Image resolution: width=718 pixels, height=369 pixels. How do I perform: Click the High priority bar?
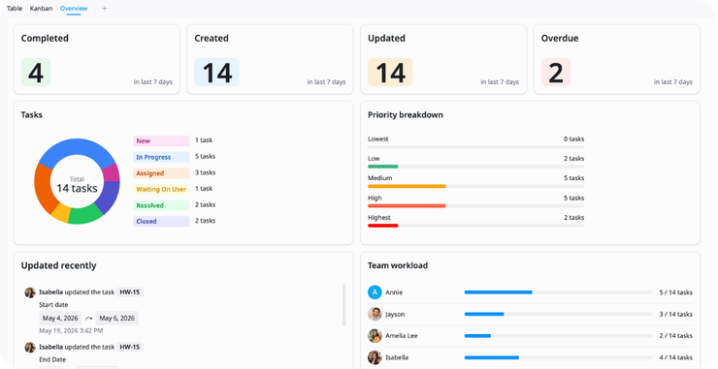tap(407, 205)
